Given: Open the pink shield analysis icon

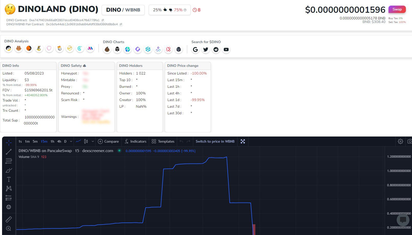Looking at the screenshot, I should click(x=49, y=48).
